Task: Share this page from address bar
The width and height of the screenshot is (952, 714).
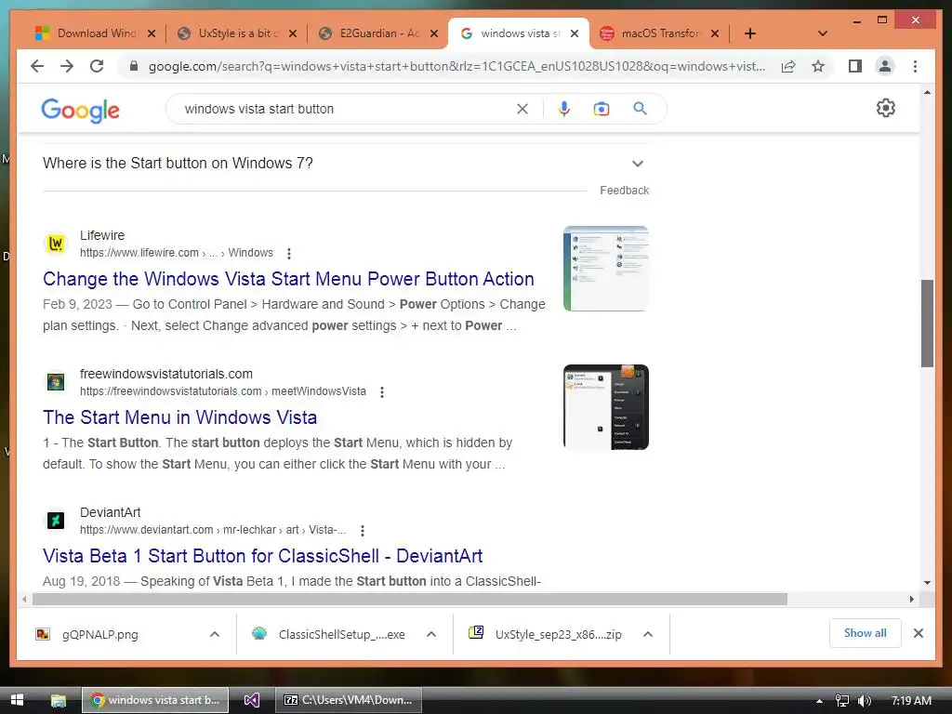Action: tap(788, 66)
